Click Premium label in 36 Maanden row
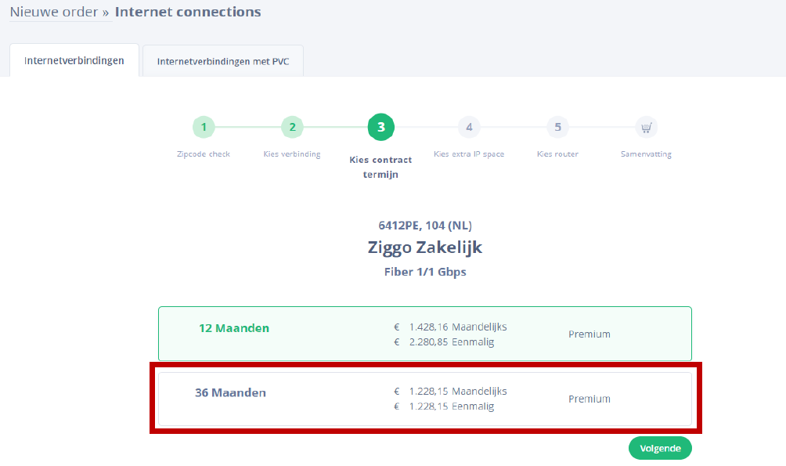 pyautogui.click(x=589, y=399)
